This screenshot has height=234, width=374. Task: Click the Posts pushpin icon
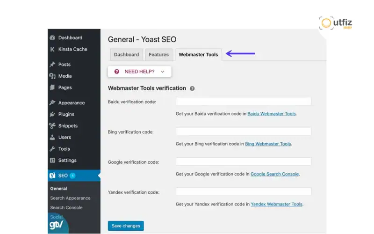pos(52,64)
